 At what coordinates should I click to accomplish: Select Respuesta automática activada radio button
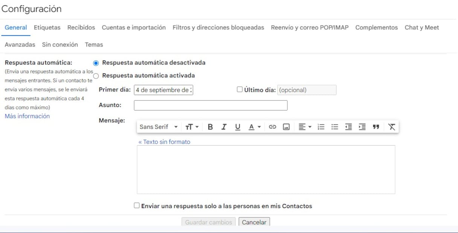(x=96, y=76)
